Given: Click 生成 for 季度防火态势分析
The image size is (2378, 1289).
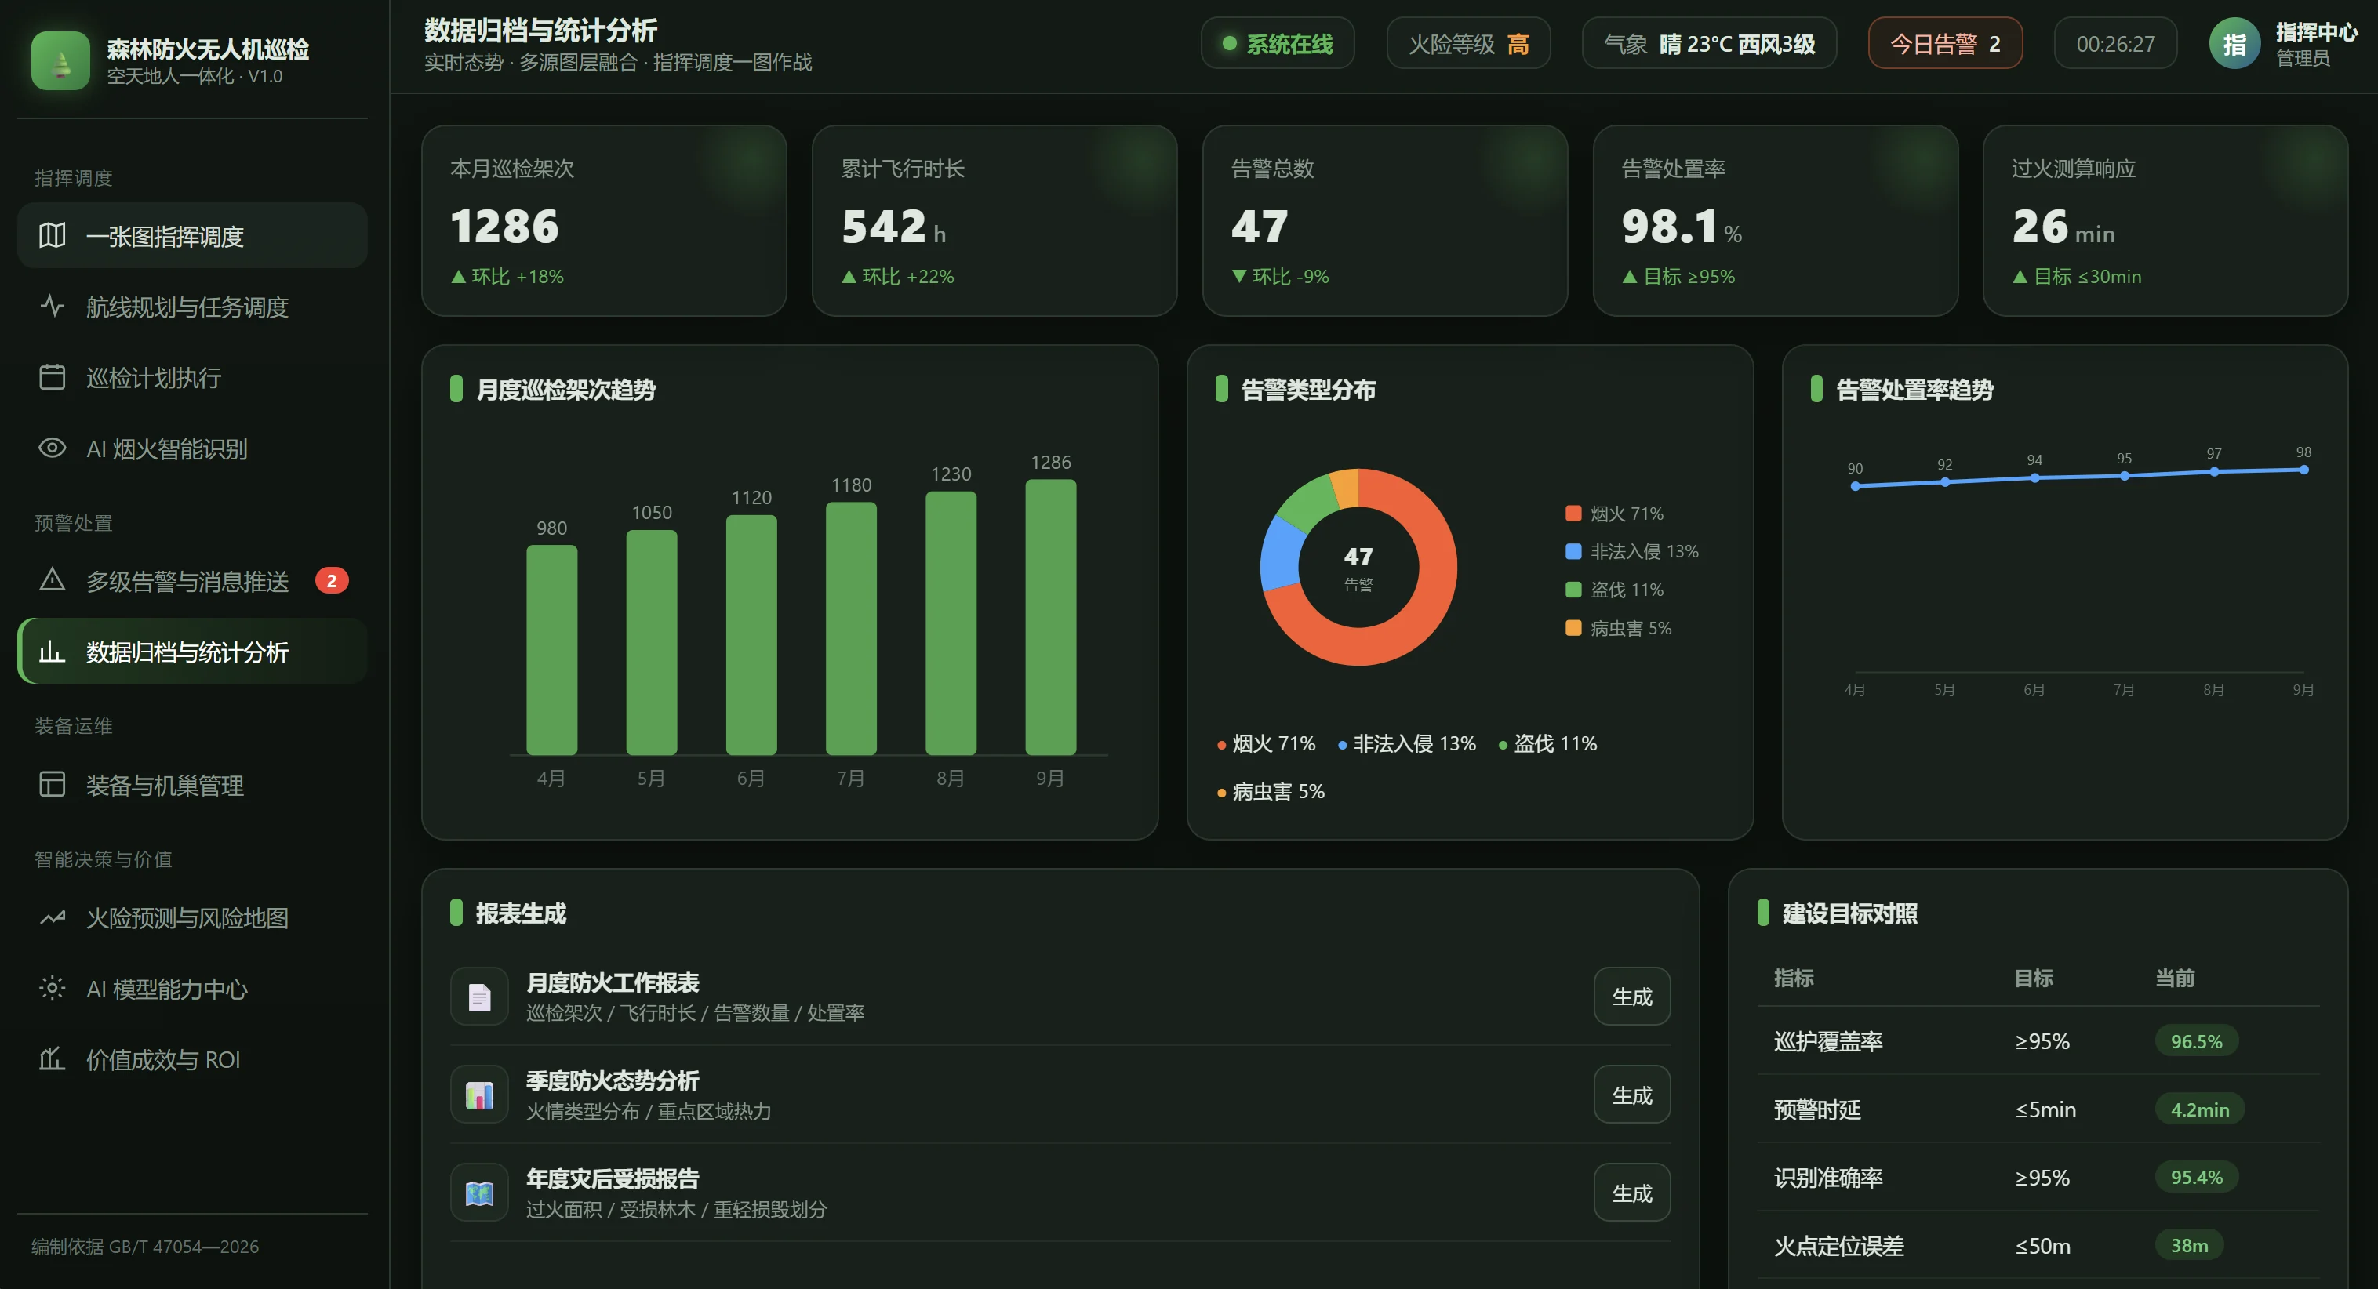Looking at the screenshot, I should click(x=1631, y=1095).
